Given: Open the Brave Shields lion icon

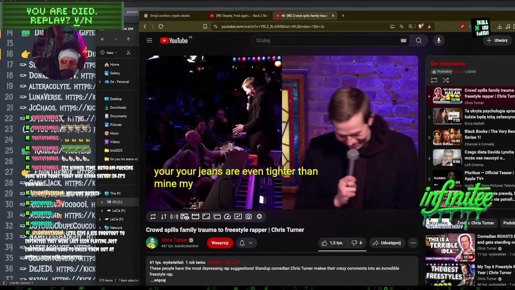Looking at the screenshot, I should (420, 27).
